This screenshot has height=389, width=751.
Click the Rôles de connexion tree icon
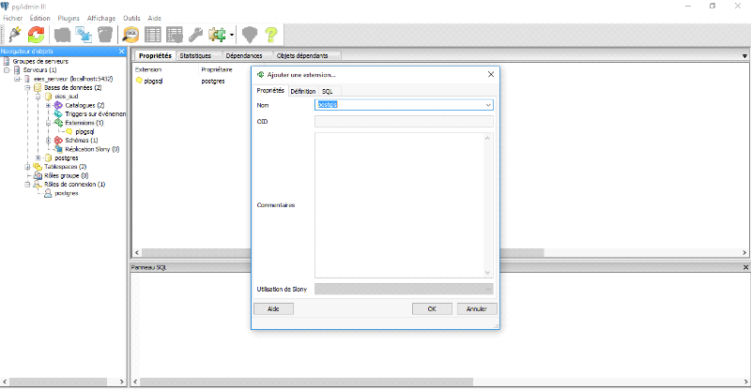tap(38, 185)
